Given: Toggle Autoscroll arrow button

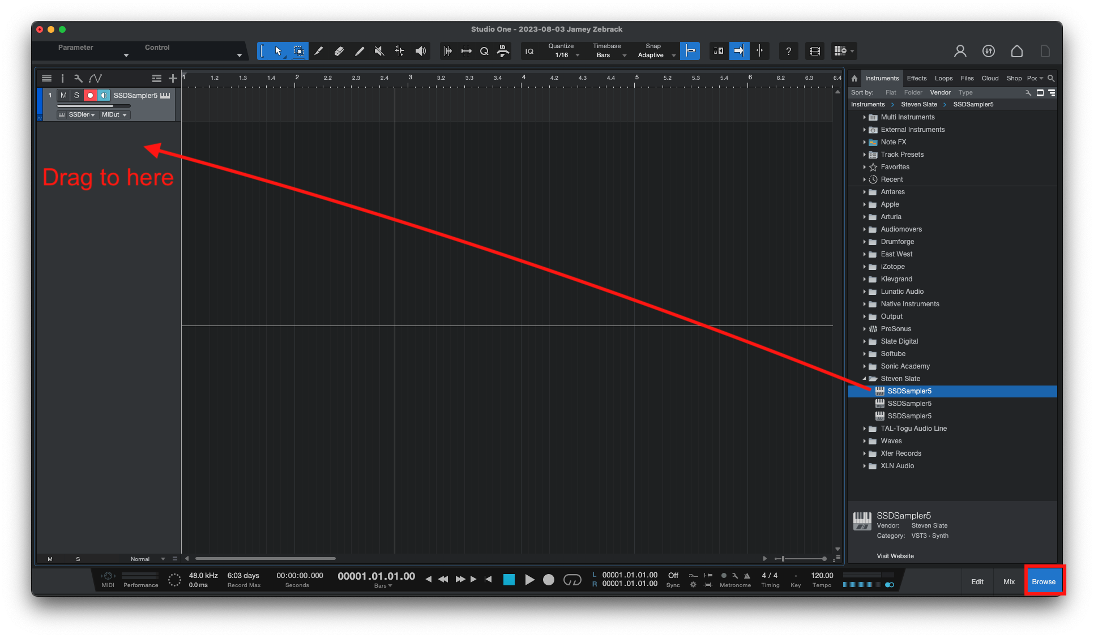Looking at the screenshot, I should pyautogui.click(x=739, y=51).
